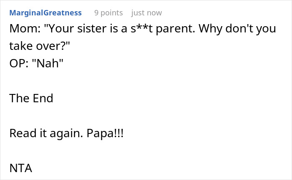This screenshot has width=292, height=180.
Task: Click the NTA verdict text
Action: (21, 168)
